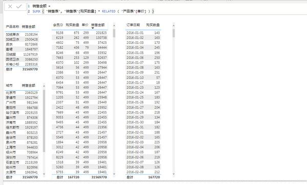Select the scrollbar thumb of the city table
The image size is (307, 185).
(x=44, y=121)
